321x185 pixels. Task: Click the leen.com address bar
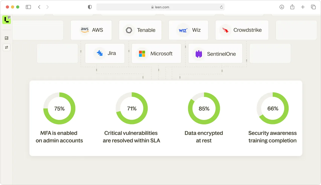pos(160,7)
